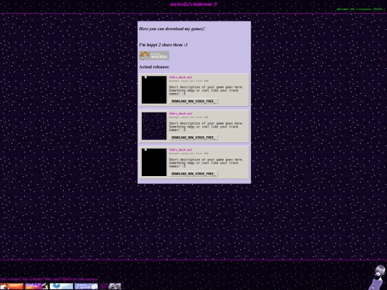The height and width of the screenshot is (290, 387).
Task: Click "Here you can download my gamez!" text
Action: click(x=172, y=29)
